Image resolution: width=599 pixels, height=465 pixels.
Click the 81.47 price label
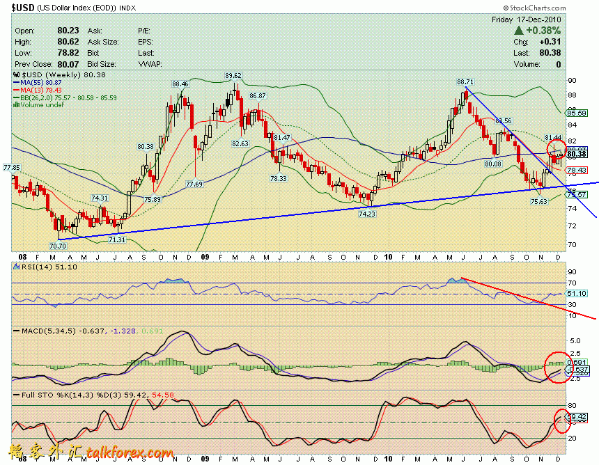282,137
